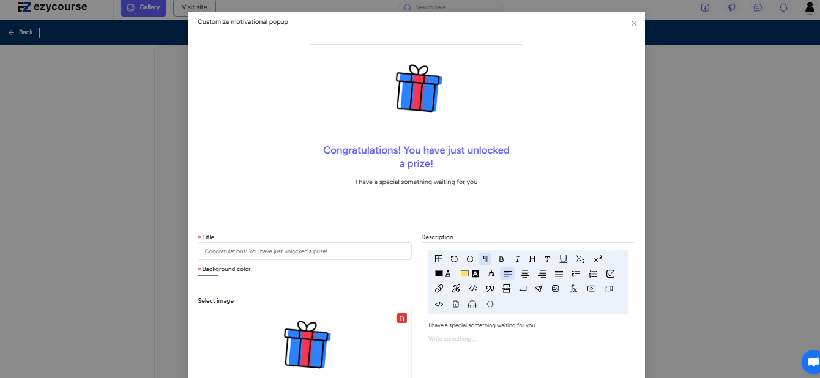Go back using the Back link
820x378 pixels.
pos(21,32)
